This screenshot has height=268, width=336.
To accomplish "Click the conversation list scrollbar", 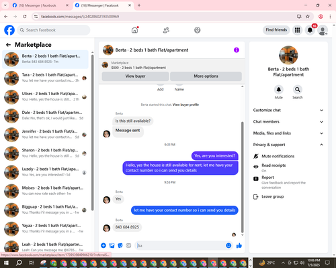I will pyautogui.click(x=92, y=132).
